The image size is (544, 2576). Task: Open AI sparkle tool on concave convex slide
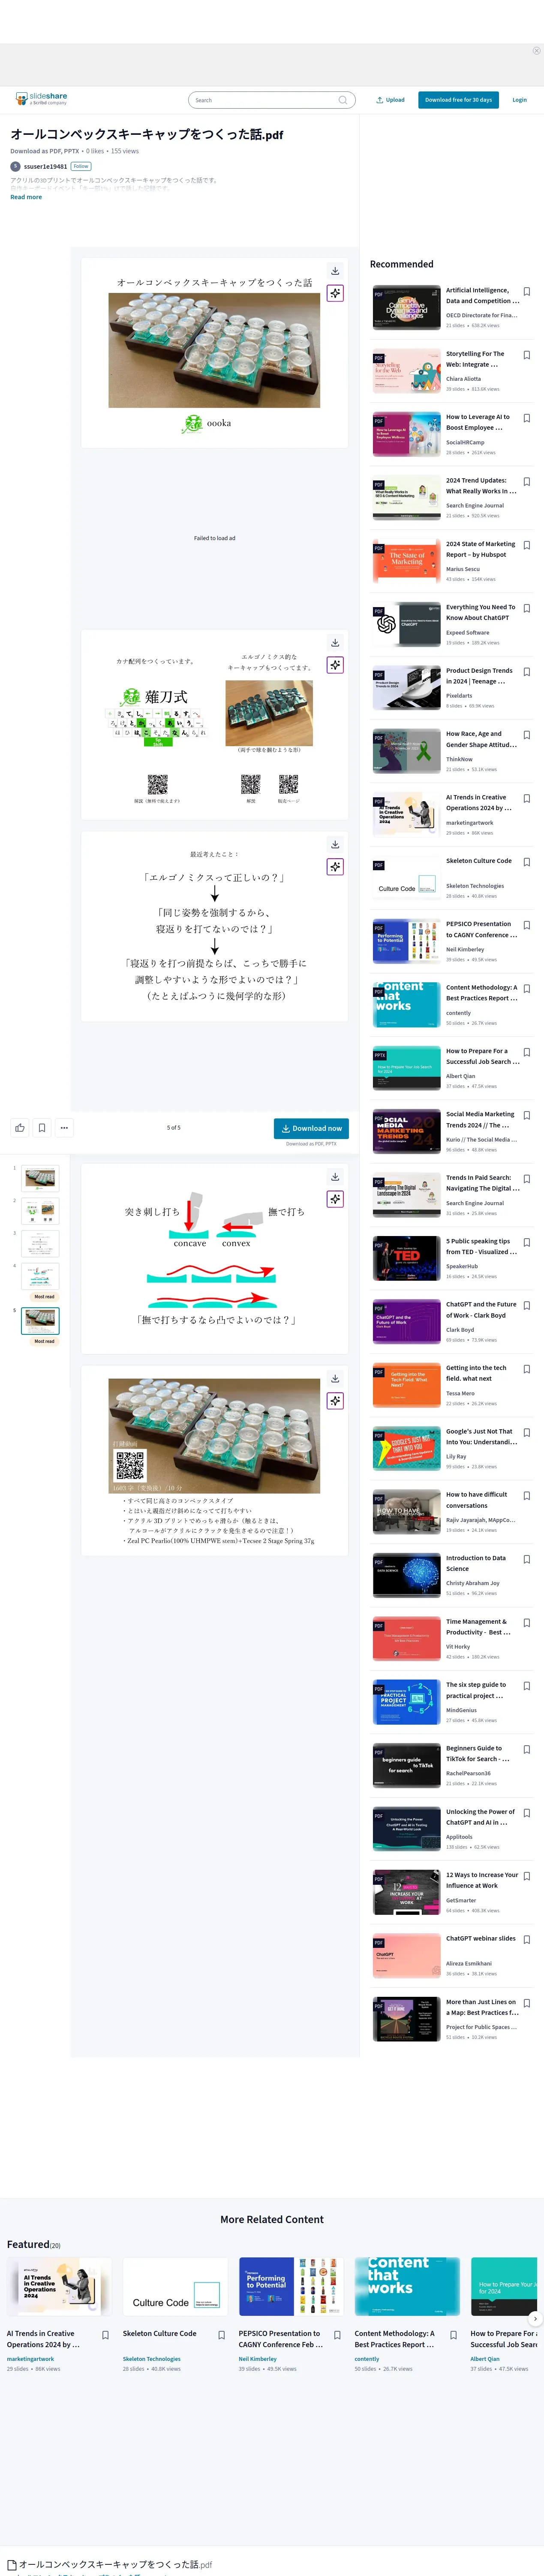click(335, 1199)
